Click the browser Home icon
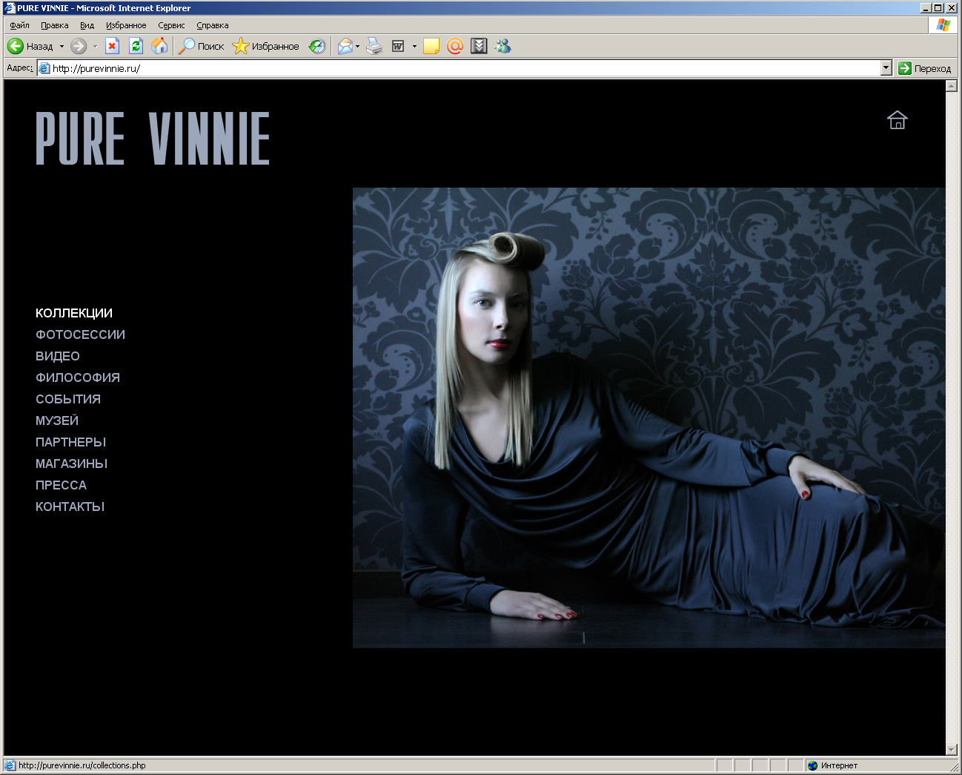The height and width of the screenshot is (775, 962). click(x=160, y=46)
